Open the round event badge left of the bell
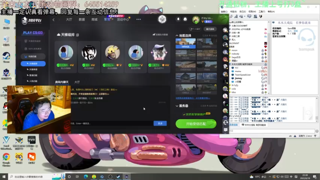 162,19
